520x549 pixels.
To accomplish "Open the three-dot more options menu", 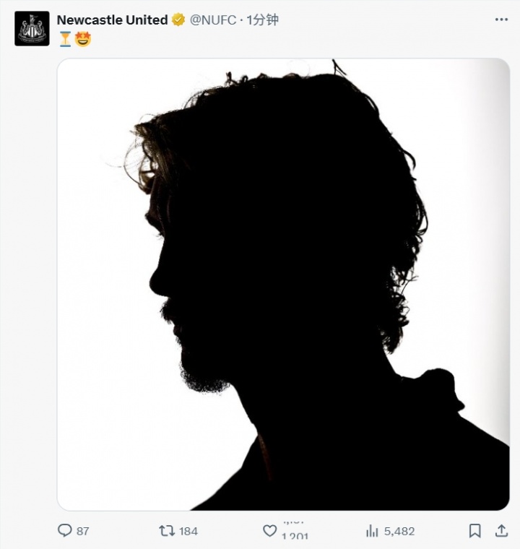I will [501, 20].
